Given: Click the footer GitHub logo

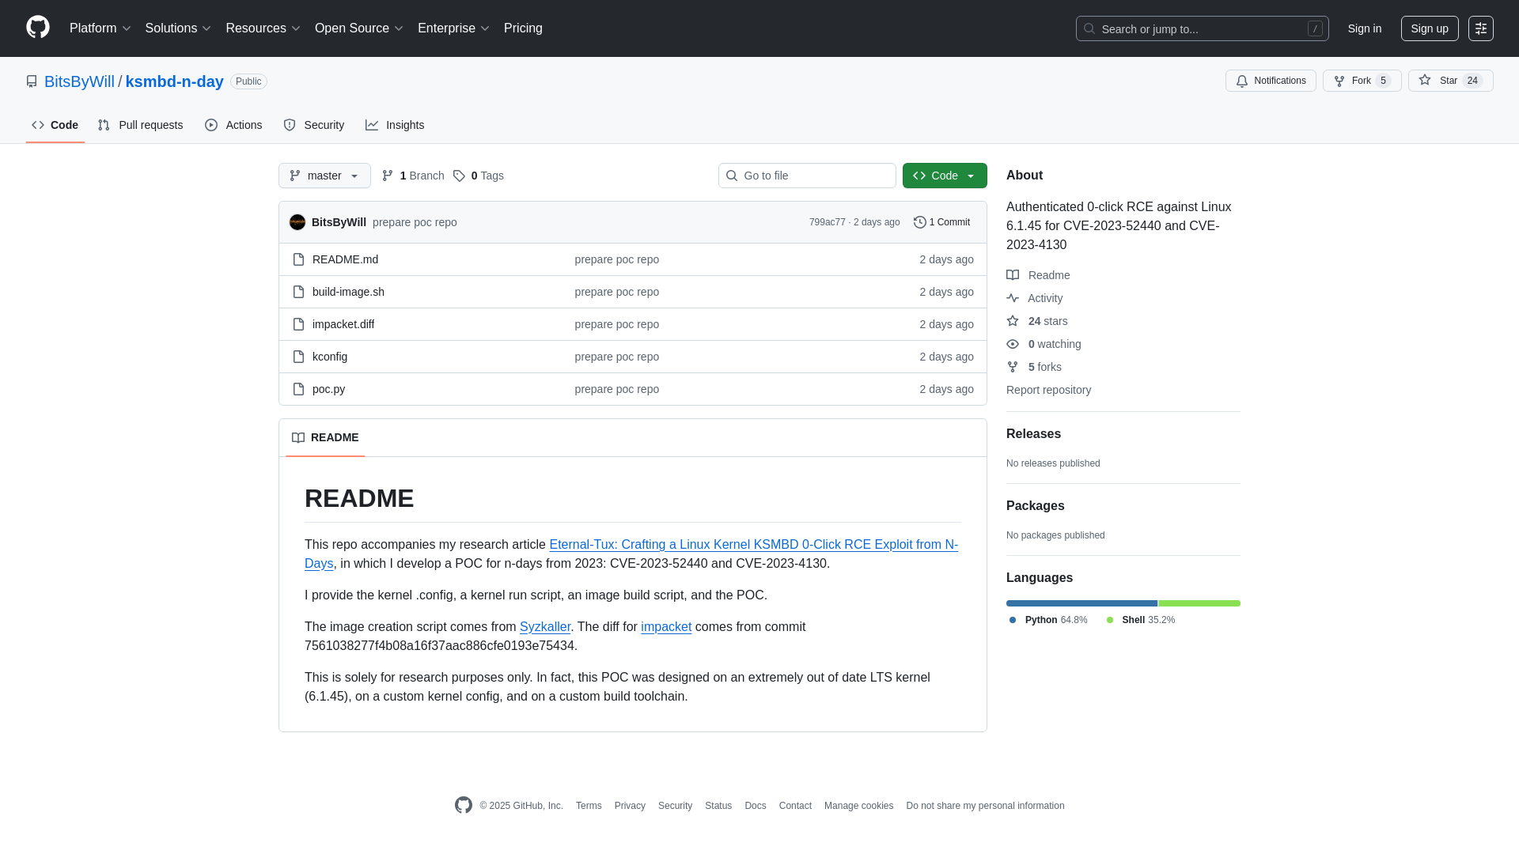Looking at the screenshot, I should (x=464, y=805).
